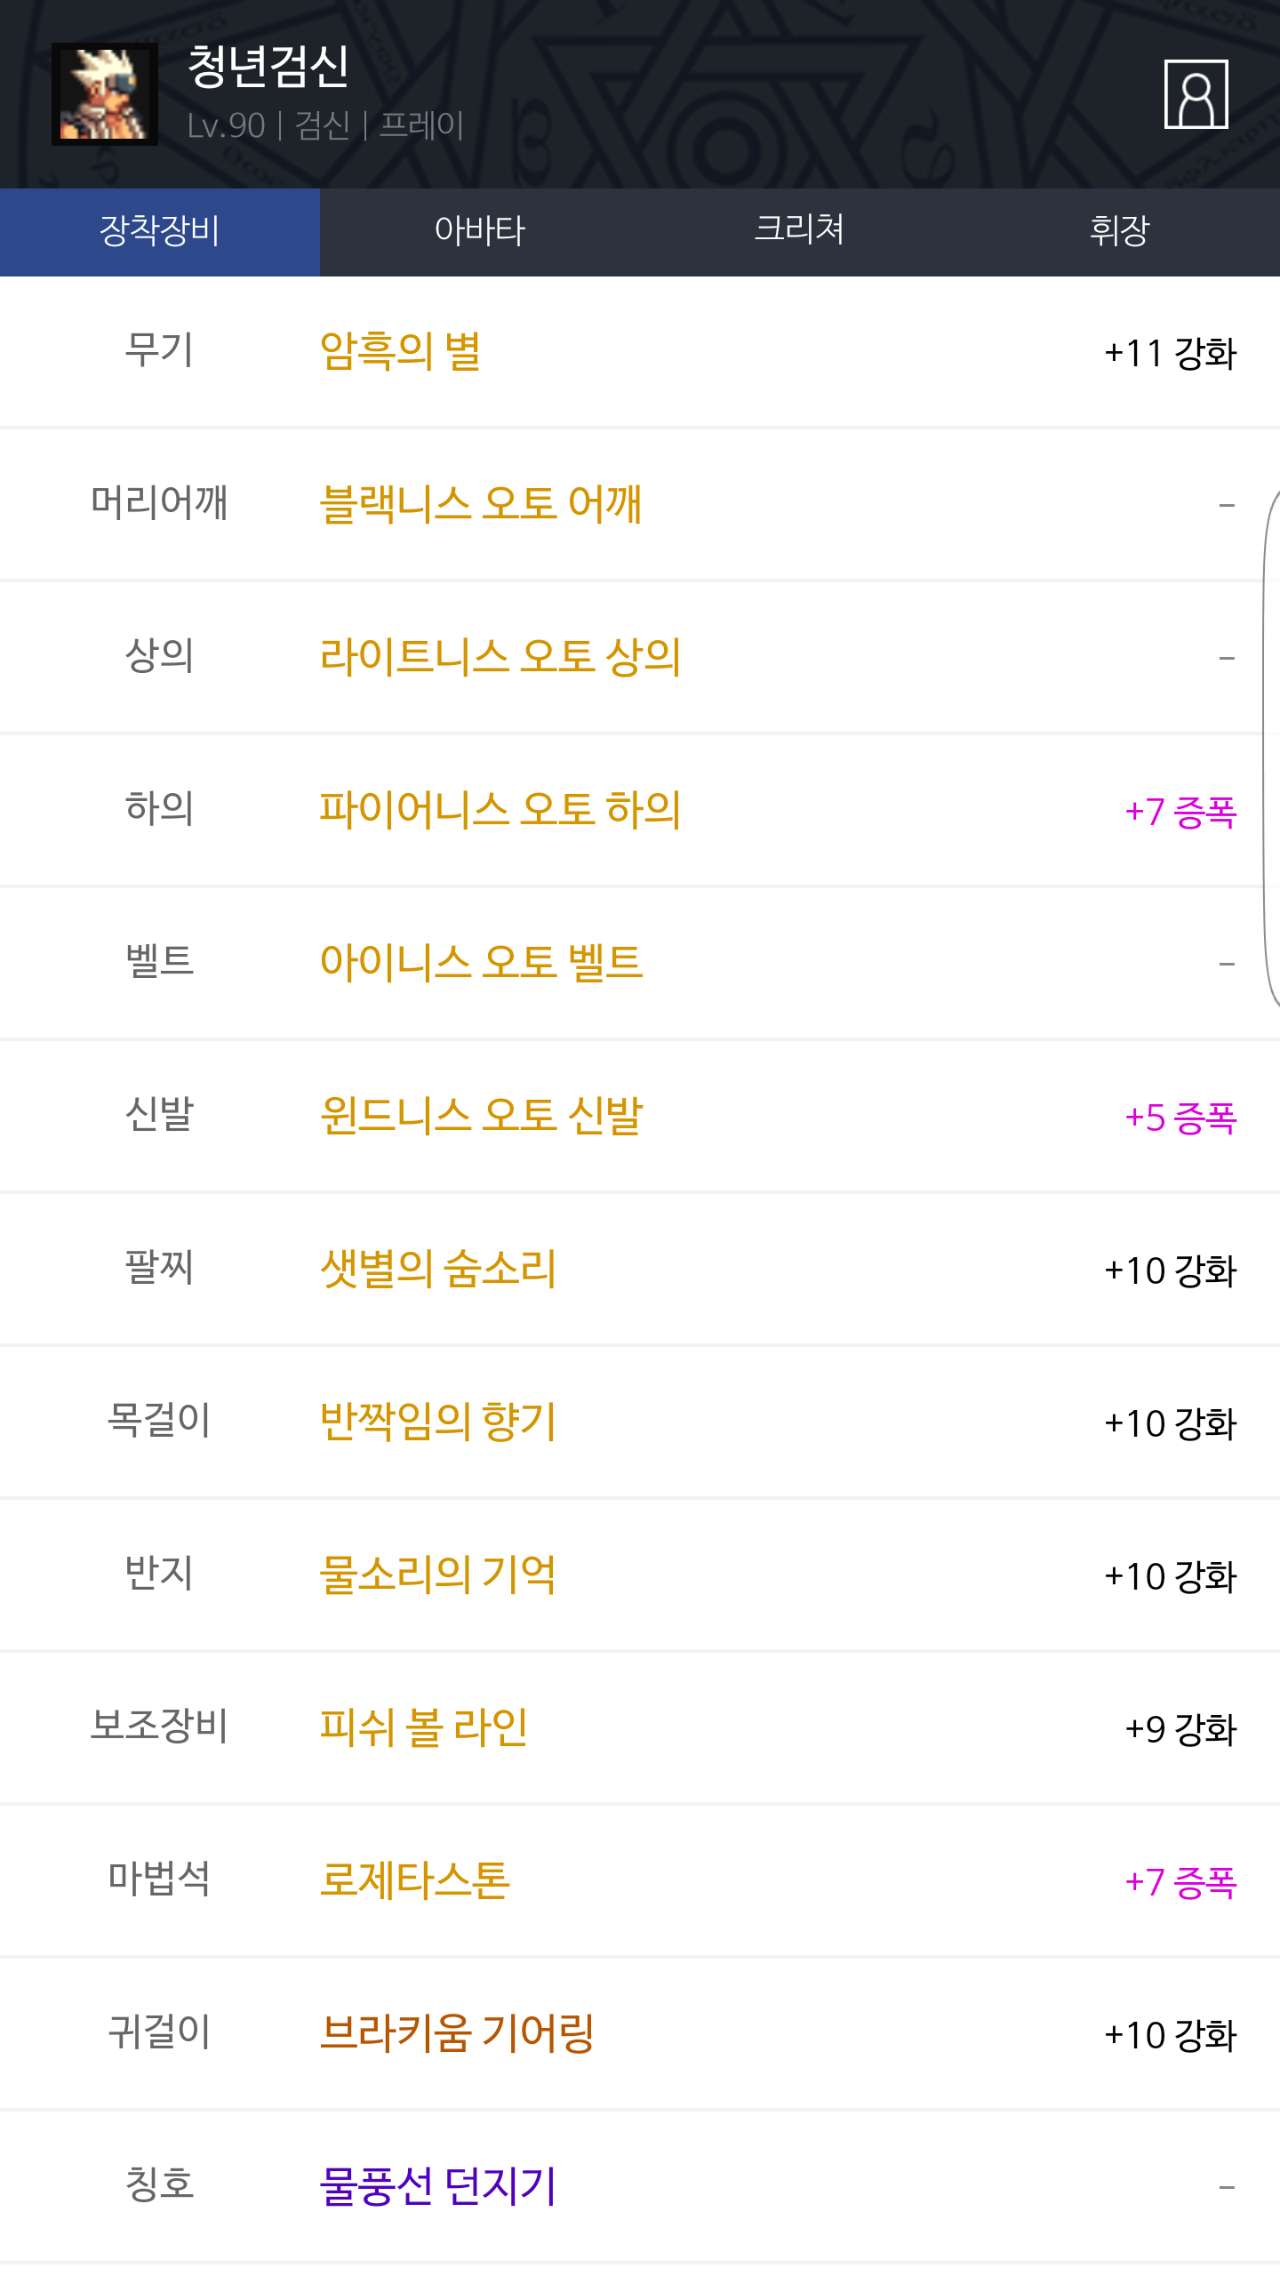Click the character name 청년검신

pyautogui.click(x=268, y=68)
